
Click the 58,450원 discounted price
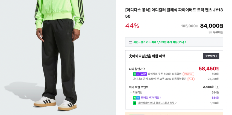click(209, 69)
